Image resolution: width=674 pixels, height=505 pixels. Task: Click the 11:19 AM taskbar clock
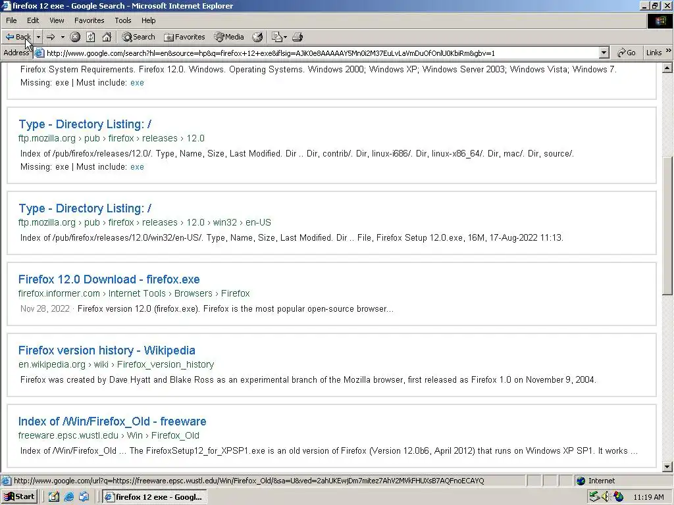[x=648, y=497]
